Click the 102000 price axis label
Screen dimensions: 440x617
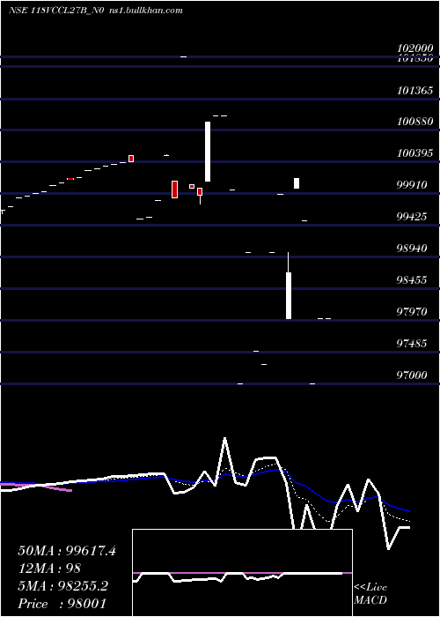point(414,48)
